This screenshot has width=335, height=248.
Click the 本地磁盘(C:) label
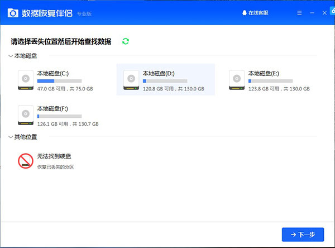(x=53, y=74)
